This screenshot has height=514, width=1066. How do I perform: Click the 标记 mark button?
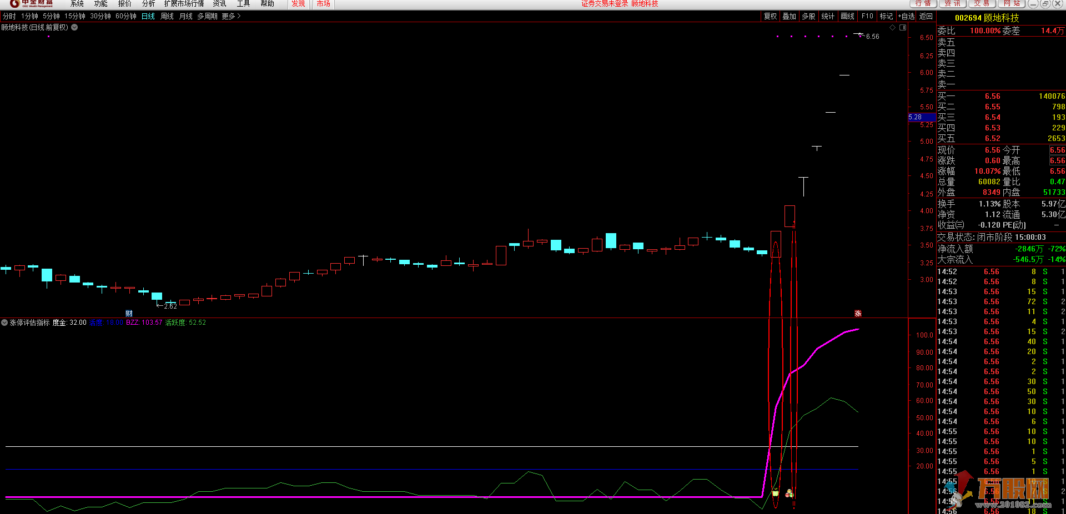887,17
